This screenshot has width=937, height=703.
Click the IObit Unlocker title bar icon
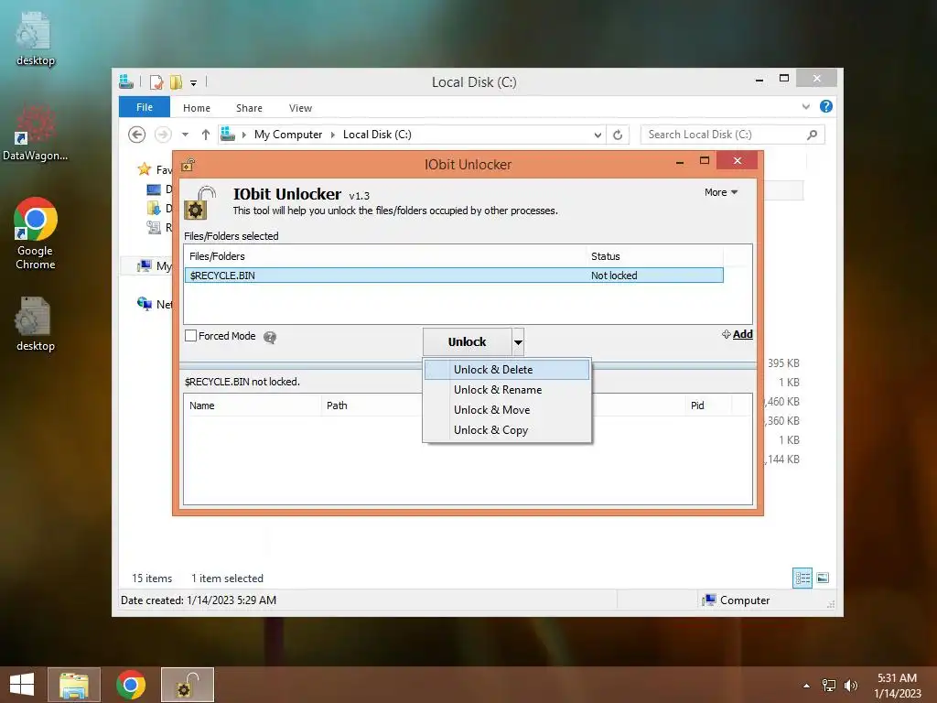188,165
